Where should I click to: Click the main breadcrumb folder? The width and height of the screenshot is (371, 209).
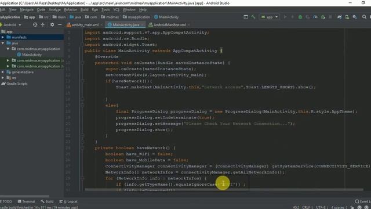click(59, 17)
